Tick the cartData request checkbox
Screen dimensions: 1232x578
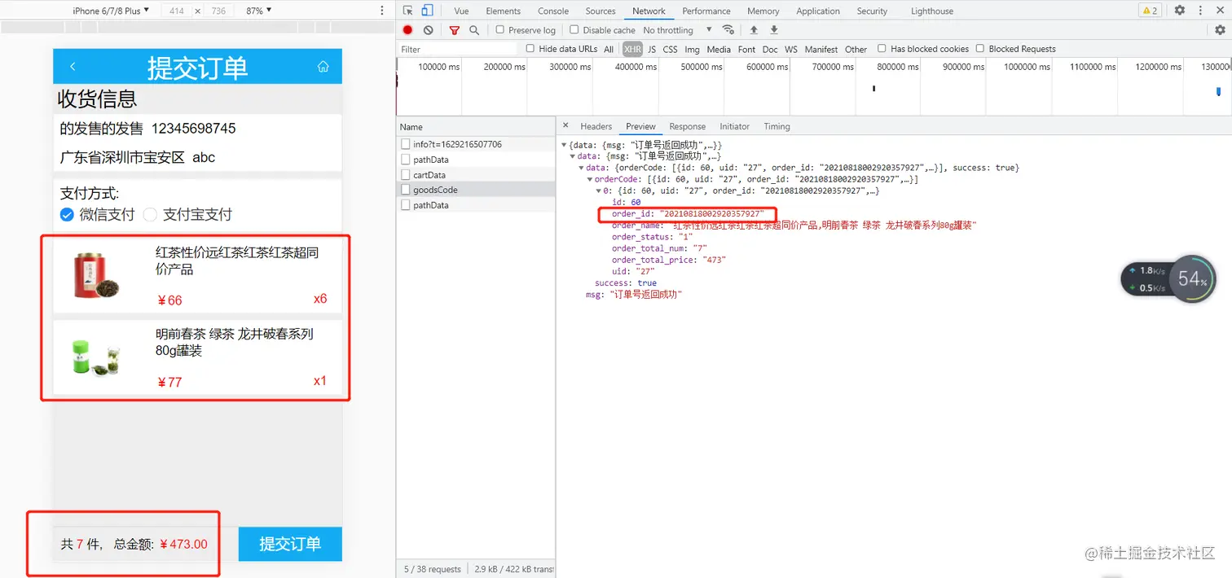tap(406, 174)
